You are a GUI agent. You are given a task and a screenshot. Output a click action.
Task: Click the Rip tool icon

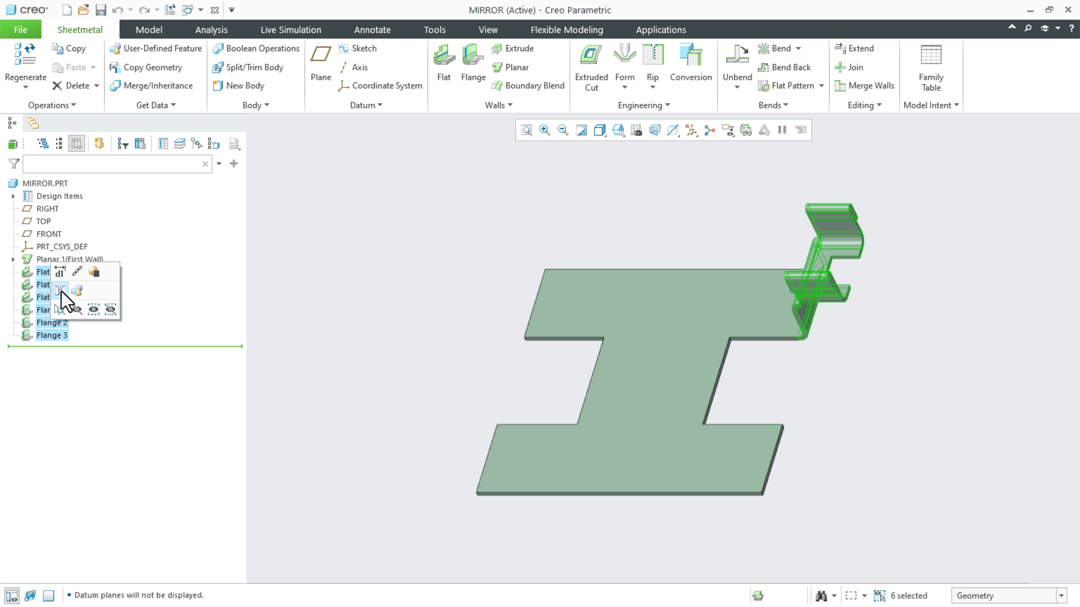tap(652, 56)
